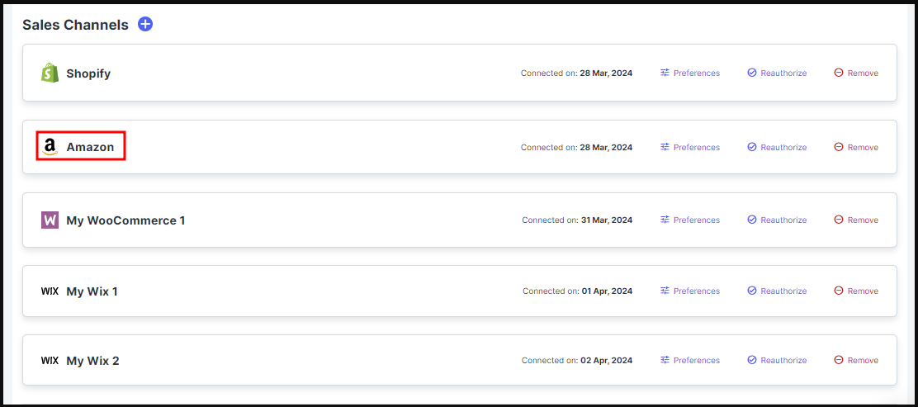Open Preferences for My Wix 2
918x407 pixels.
[690, 360]
